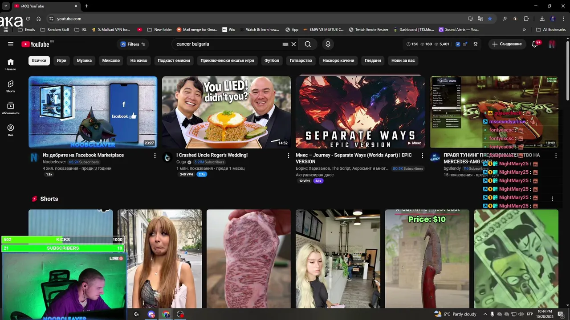570x320 pixels.
Task: Select the Игри filter chip
Action: point(61,60)
